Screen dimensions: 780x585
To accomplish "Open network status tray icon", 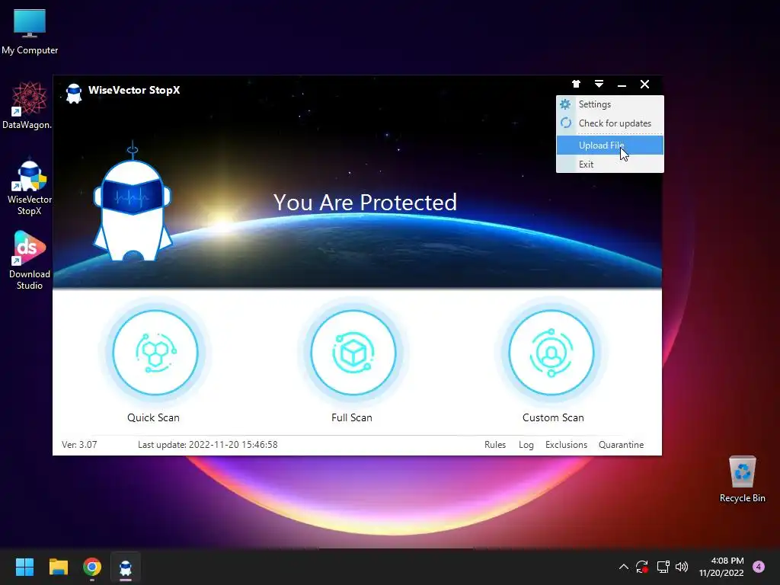I will [663, 567].
